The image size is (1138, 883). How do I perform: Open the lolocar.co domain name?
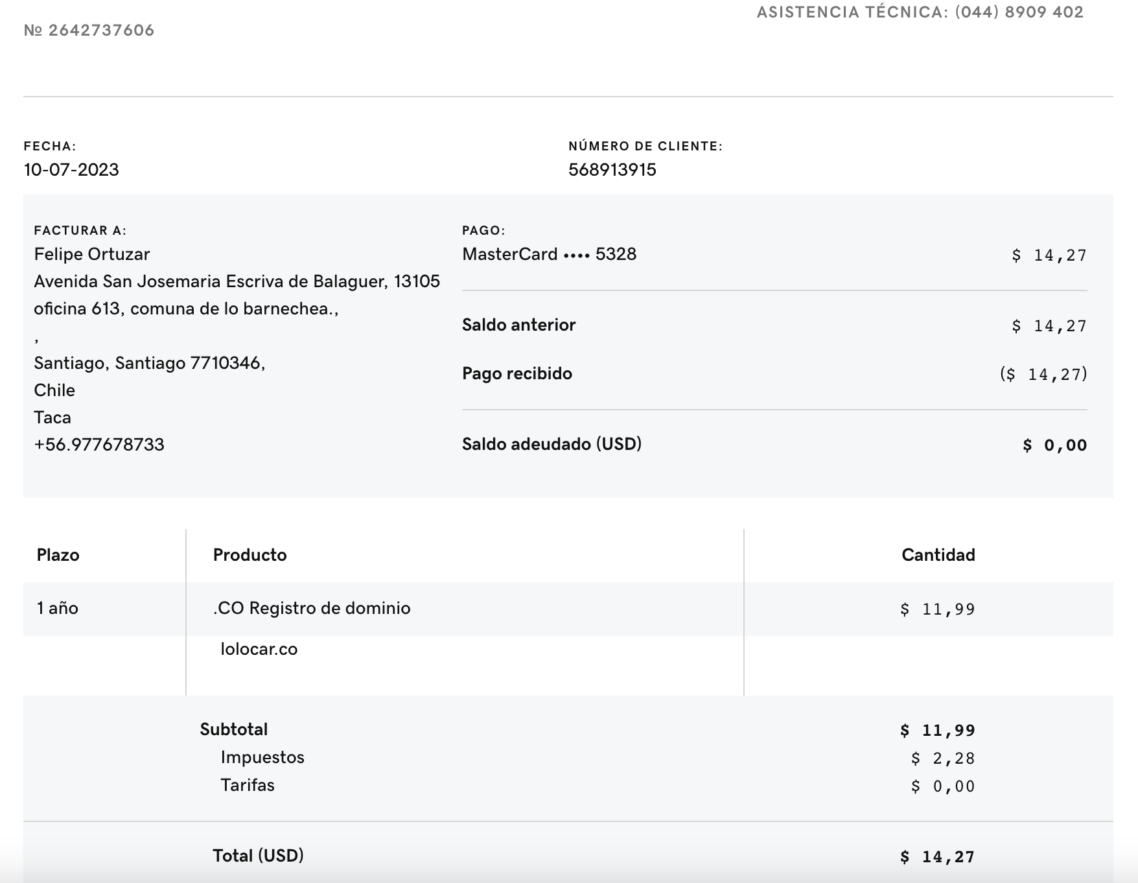pyautogui.click(x=259, y=649)
